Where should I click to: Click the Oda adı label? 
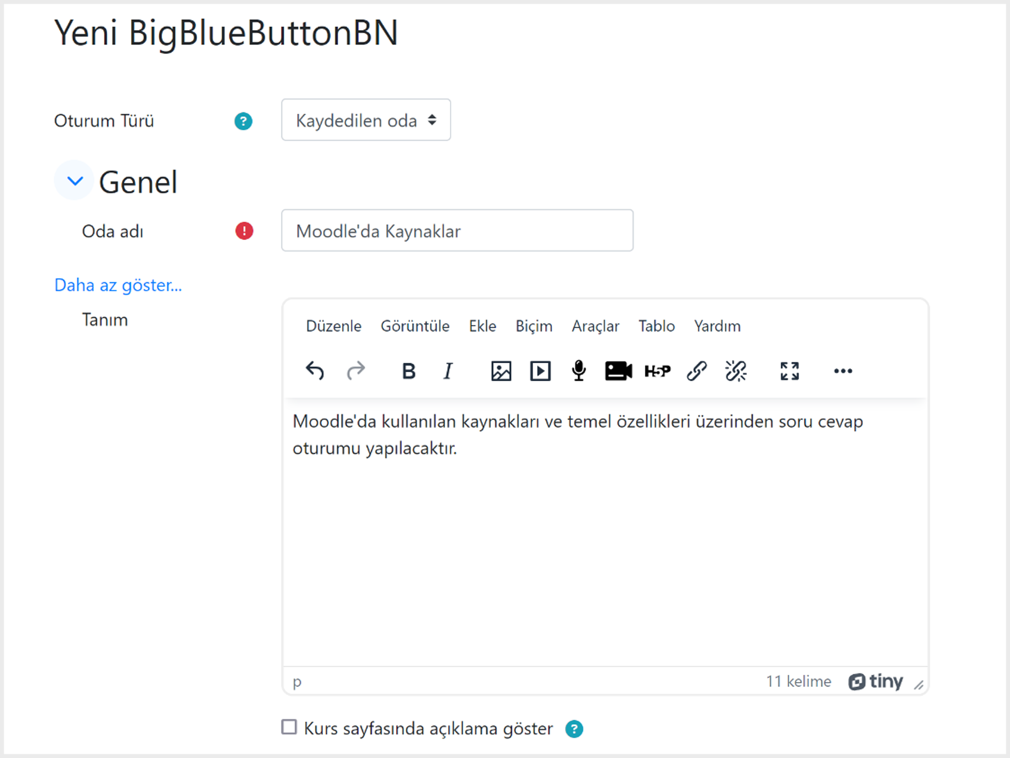pyautogui.click(x=113, y=232)
